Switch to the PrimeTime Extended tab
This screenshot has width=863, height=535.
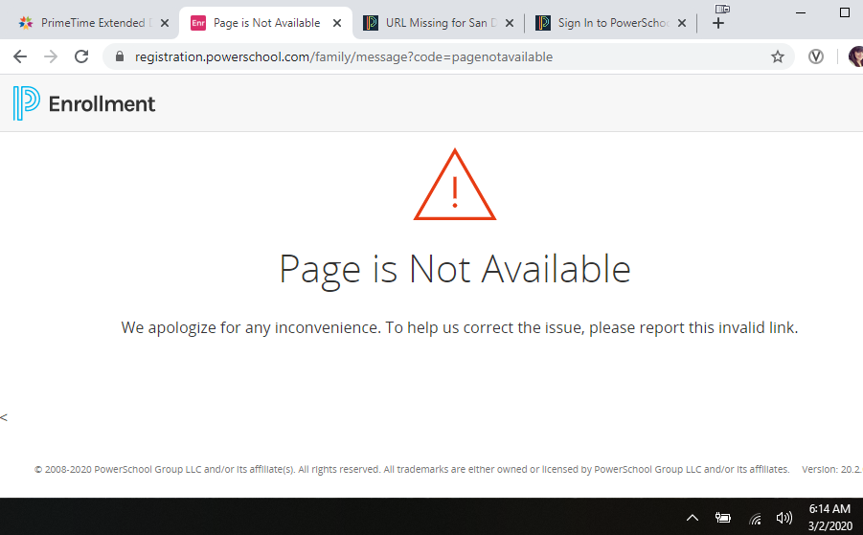tap(92, 23)
